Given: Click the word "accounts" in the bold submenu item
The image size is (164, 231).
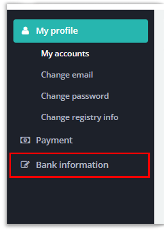Looking at the screenshot, I should point(72,54).
